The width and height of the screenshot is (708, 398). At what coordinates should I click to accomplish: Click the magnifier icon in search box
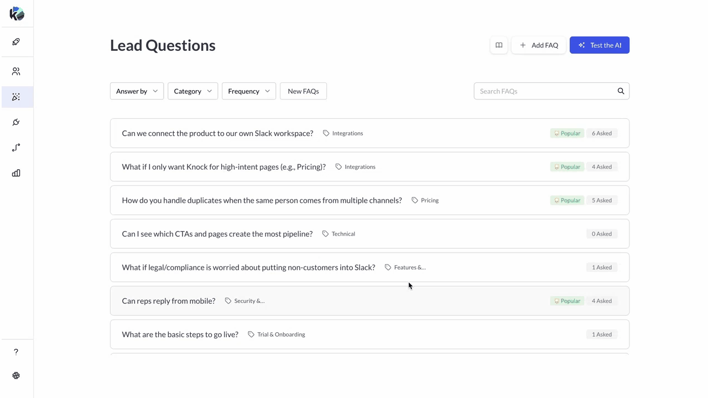coord(621,91)
